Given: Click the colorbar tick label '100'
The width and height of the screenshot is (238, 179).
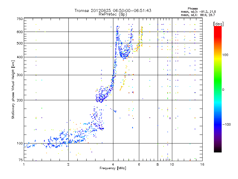Looking at the screenshot, I should [225, 55].
